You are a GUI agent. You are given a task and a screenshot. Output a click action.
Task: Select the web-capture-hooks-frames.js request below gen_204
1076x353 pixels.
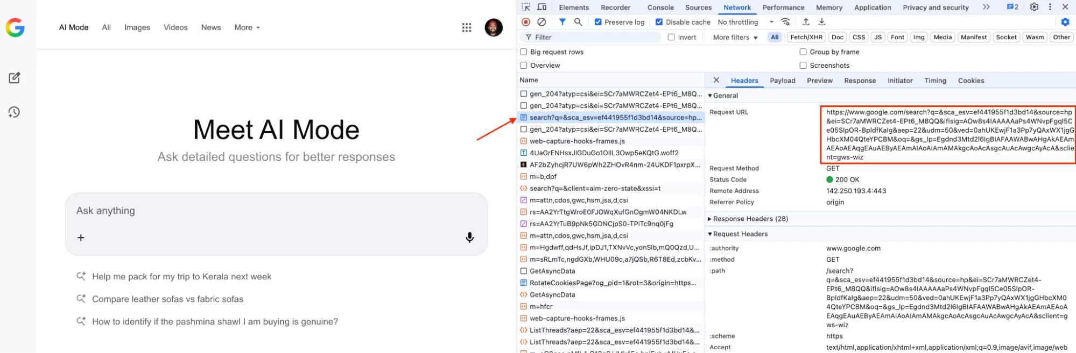(x=611, y=141)
